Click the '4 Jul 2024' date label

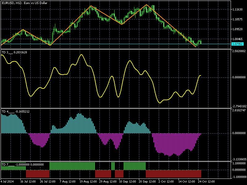(7, 182)
